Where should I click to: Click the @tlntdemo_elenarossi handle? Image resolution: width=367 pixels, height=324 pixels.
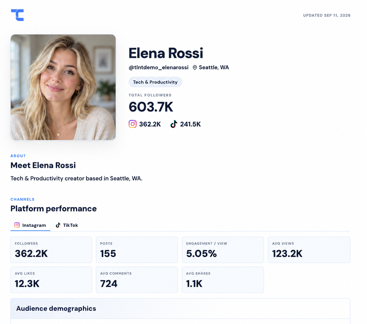click(159, 67)
